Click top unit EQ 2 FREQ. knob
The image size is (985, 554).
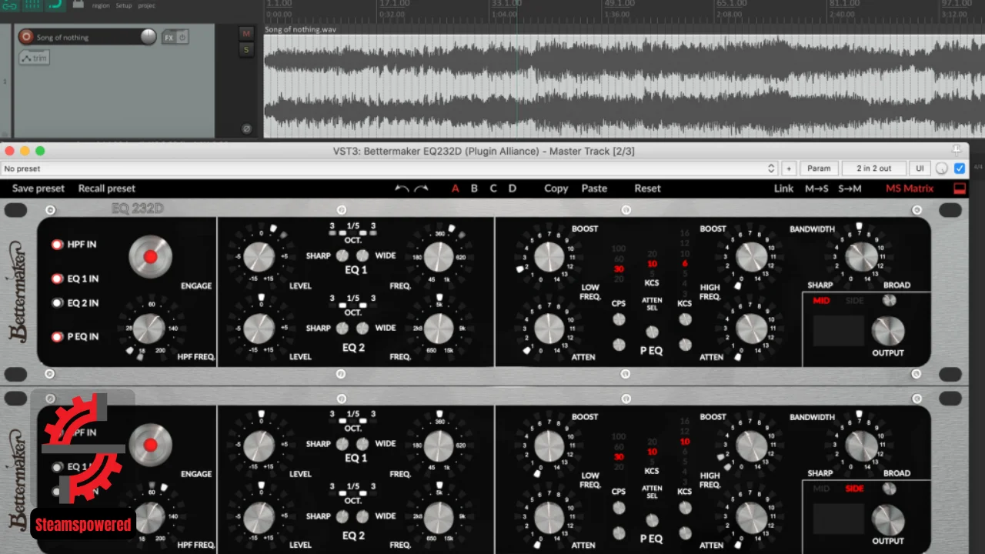[x=439, y=329]
